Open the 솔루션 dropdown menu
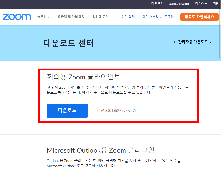Viewport: 221px width, 170px height. pos(44,17)
